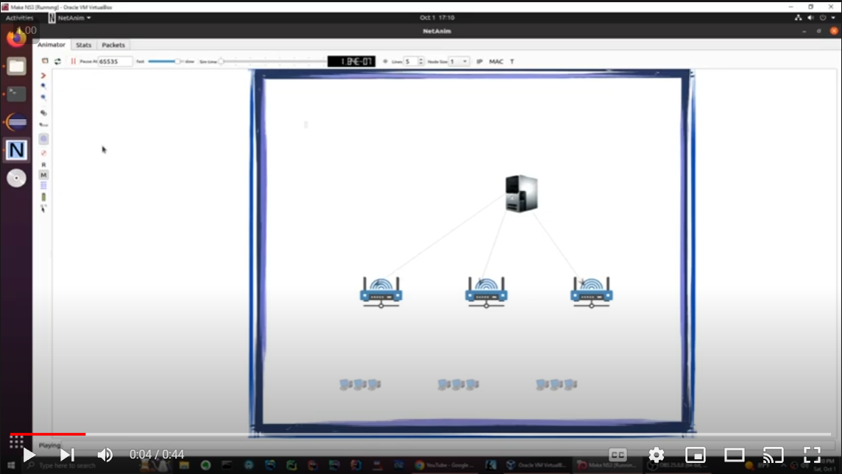Skip to the next video
Image resolution: width=842 pixels, height=474 pixels.
click(x=67, y=455)
